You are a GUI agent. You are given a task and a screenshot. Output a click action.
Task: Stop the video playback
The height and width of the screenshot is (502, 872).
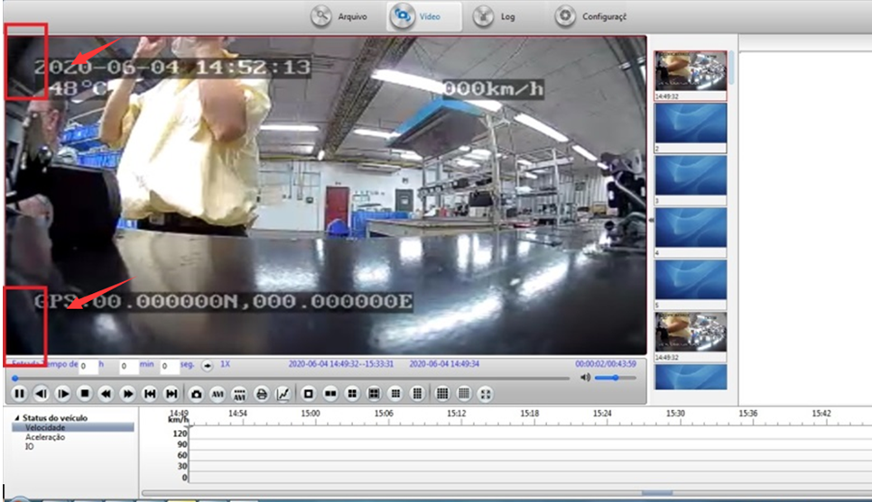coord(85,394)
